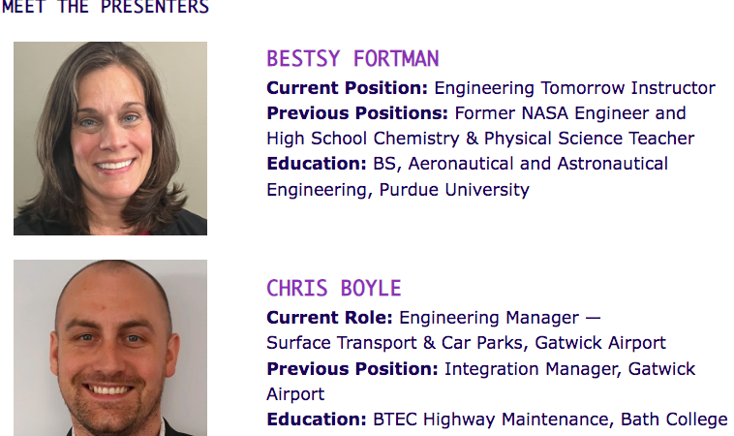Click "Integration Manager, Gatwick" text
Viewport: 734px width, 436px height.
point(569,369)
